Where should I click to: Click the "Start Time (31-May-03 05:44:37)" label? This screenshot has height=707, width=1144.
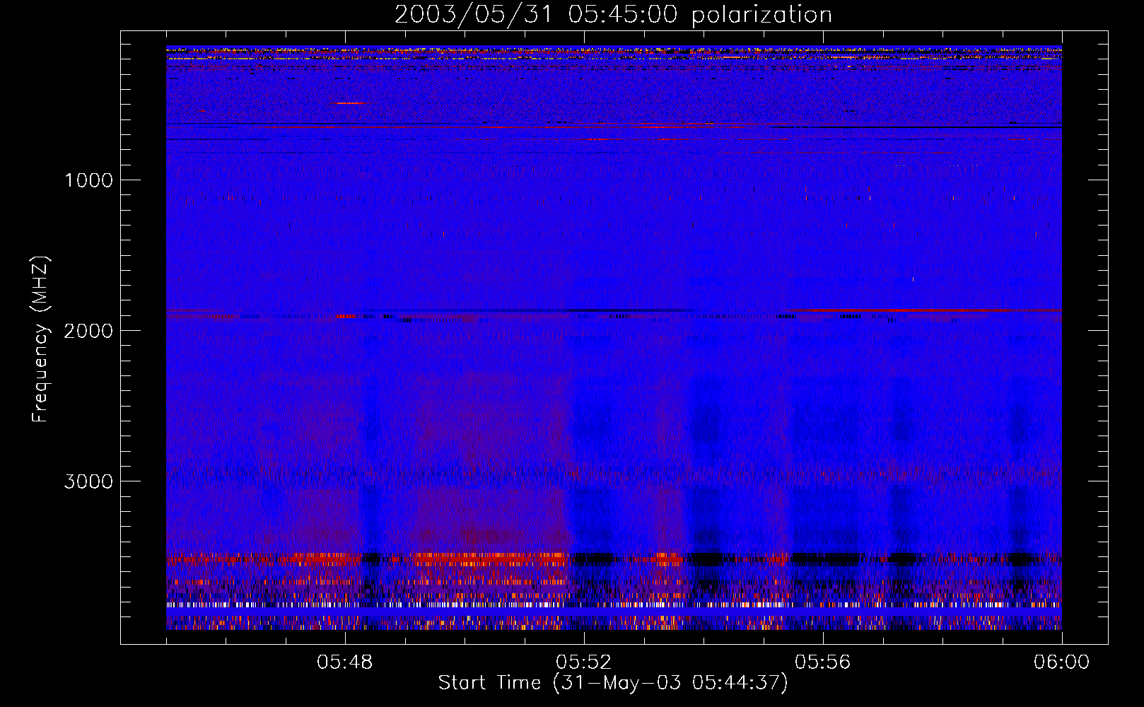pos(613,683)
